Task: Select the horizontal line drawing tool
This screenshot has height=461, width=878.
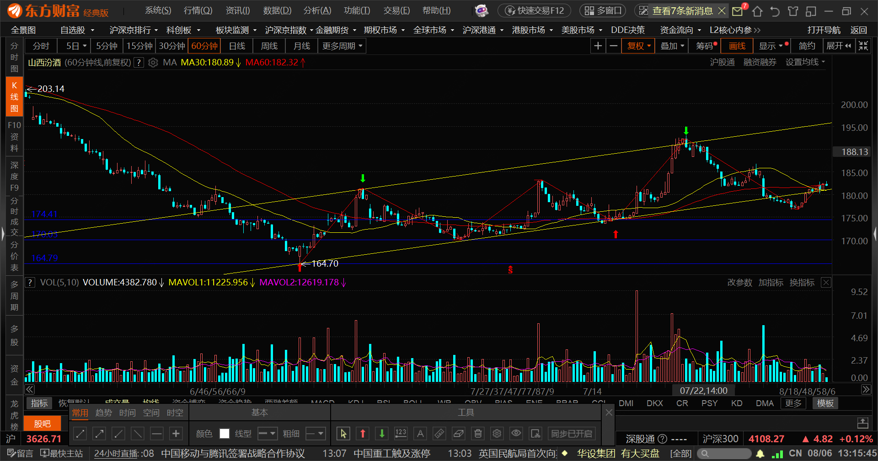Action: tap(157, 433)
